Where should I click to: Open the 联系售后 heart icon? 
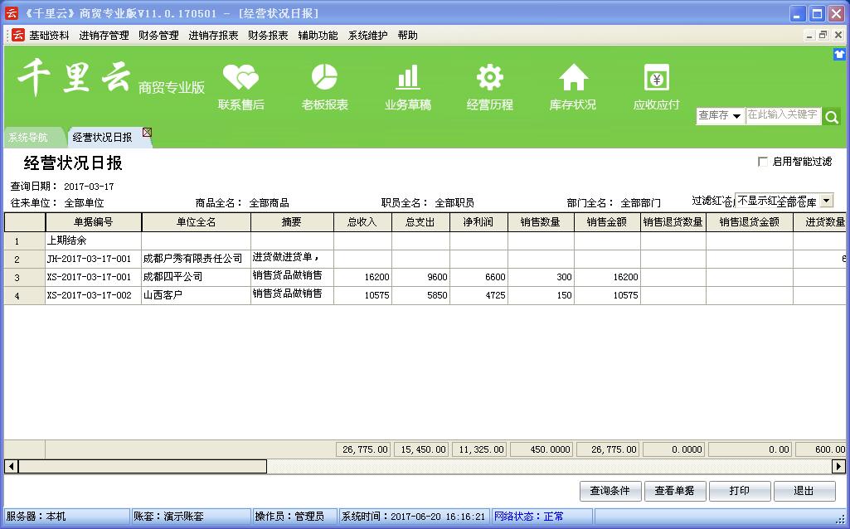[x=240, y=78]
